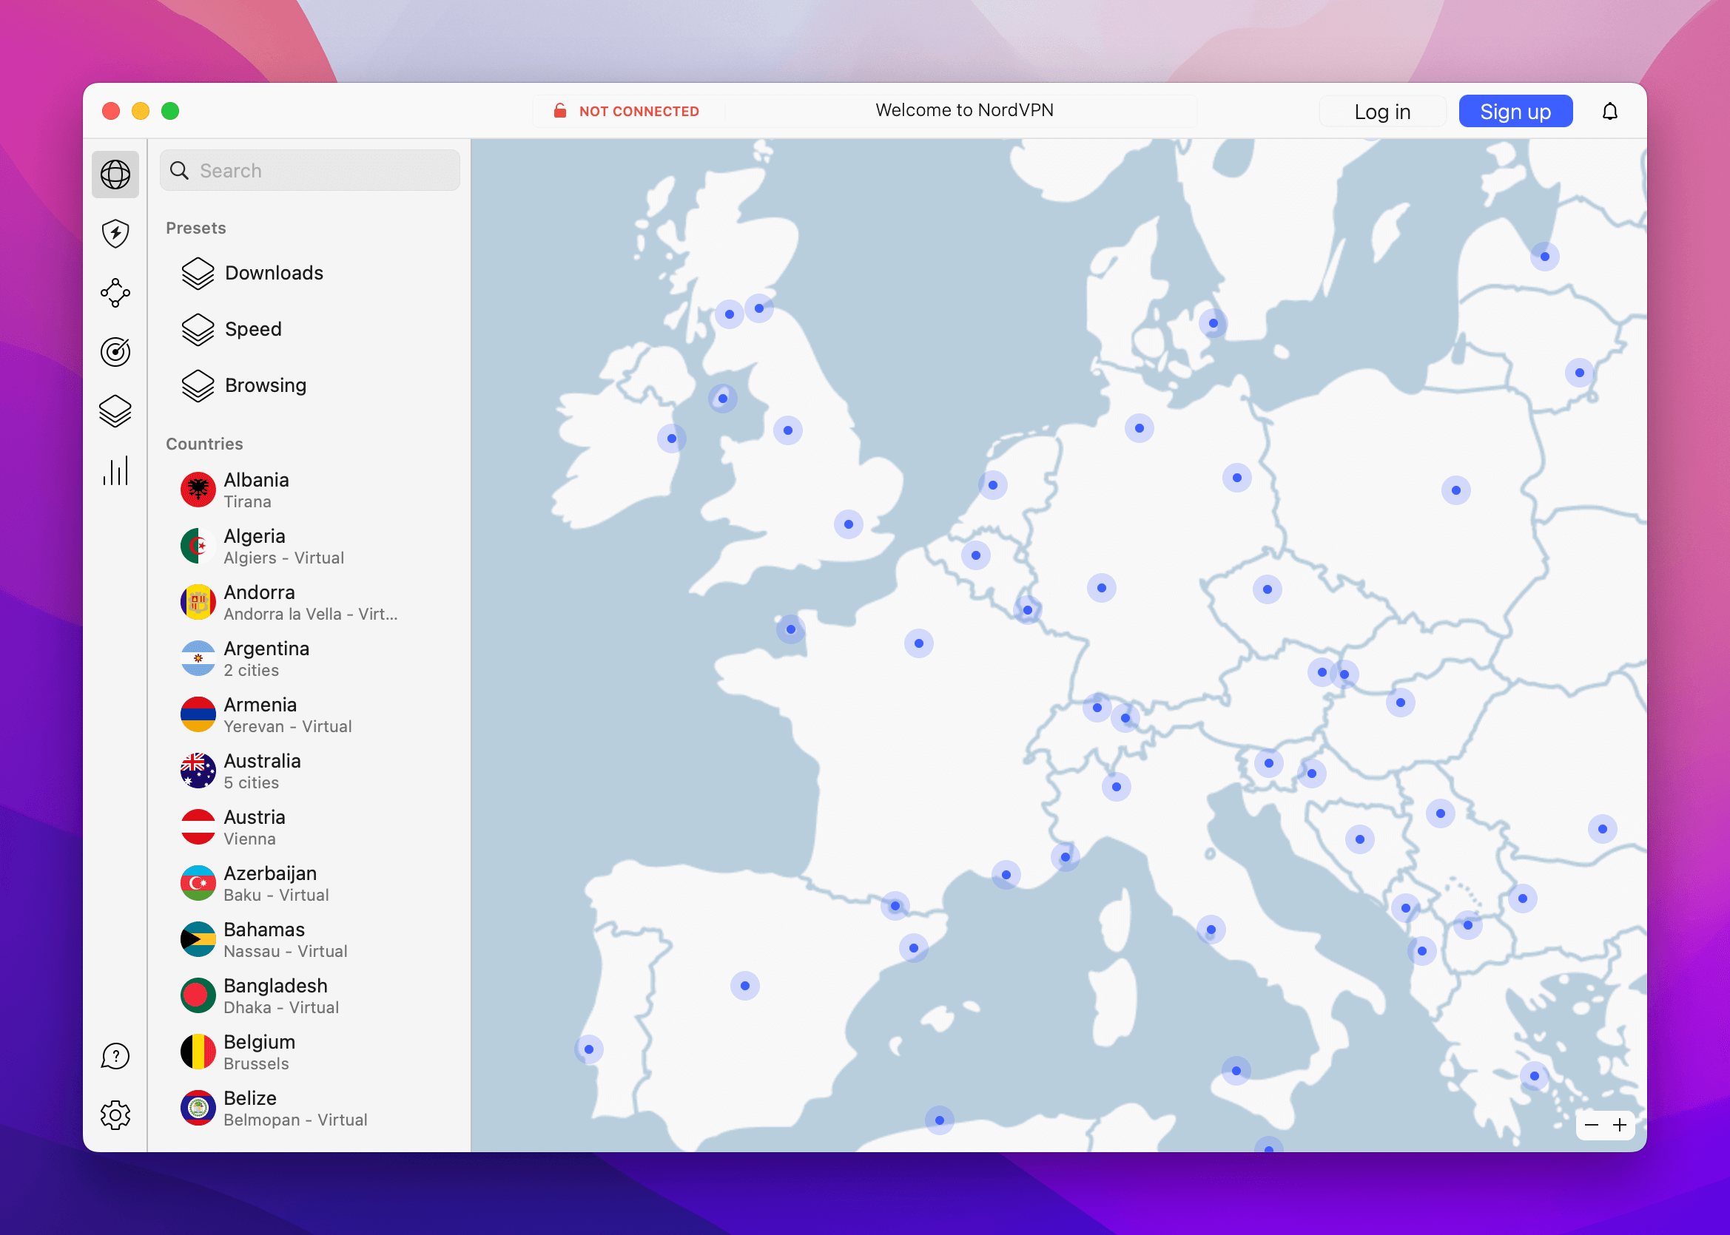Screen dimensions: 1730x1235
Task: Click the Prague server dot on map
Action: click(1268, 589)
